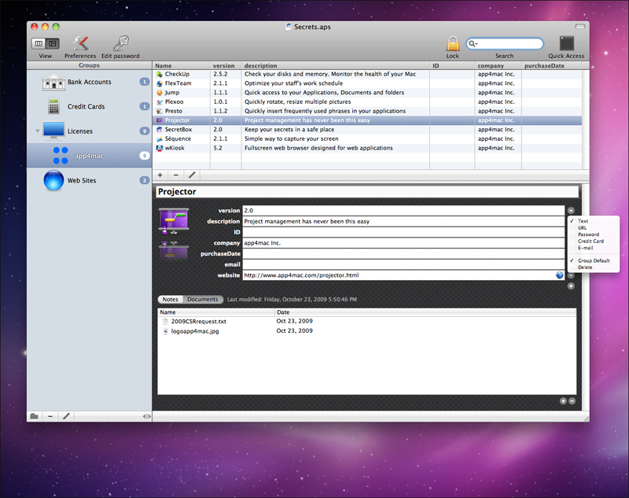Open website URL with globe icon

coord(559,275)
